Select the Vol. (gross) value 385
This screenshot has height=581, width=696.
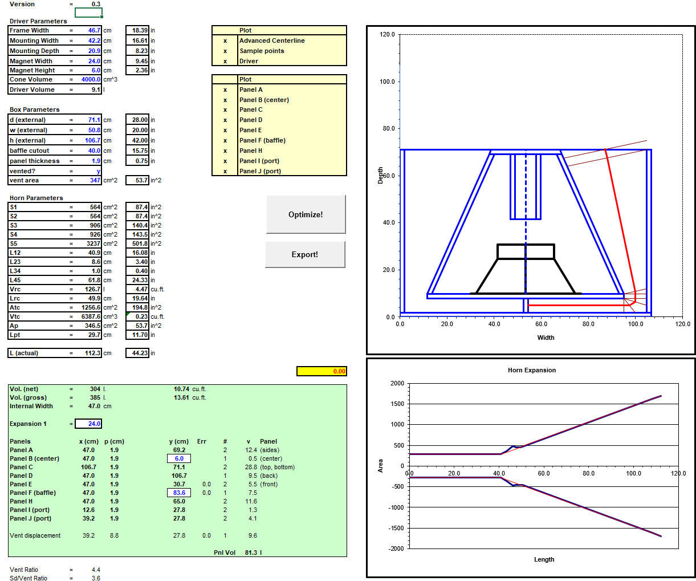(x=95, y=397)
